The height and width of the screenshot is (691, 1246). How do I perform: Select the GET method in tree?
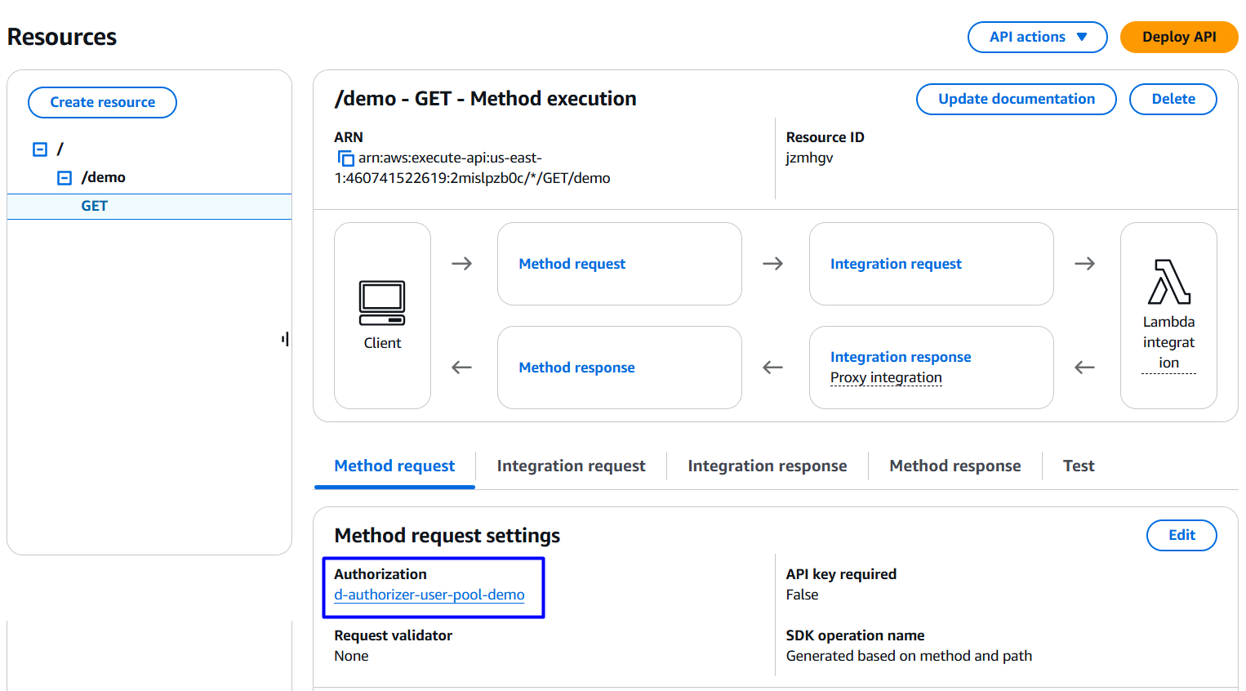tap(95, 207)
